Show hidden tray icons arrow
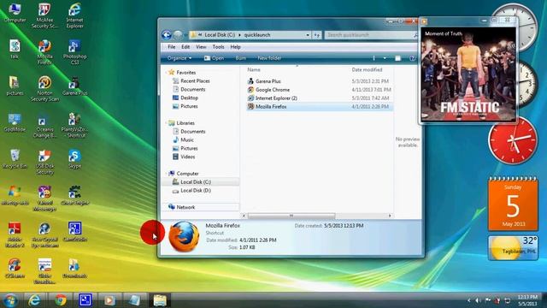This screenshot has width=547, height=308. (x=469, y=300)
